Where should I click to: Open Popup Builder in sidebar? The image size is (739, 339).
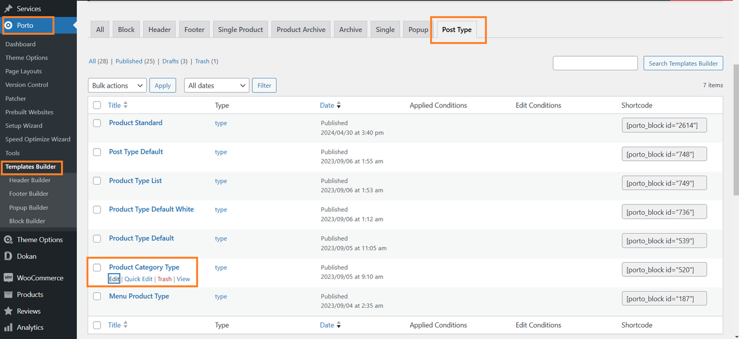tap(29, 207)
